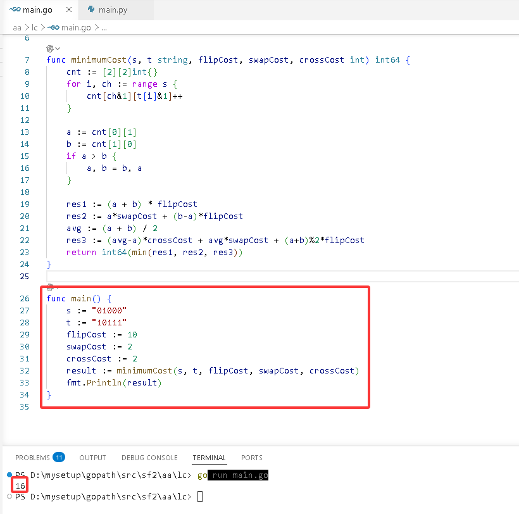The image size is (519, 514).
Task: Click 'cnt[ch&1][t[i]&1]++' on line 10
Action: pos(134,96)
